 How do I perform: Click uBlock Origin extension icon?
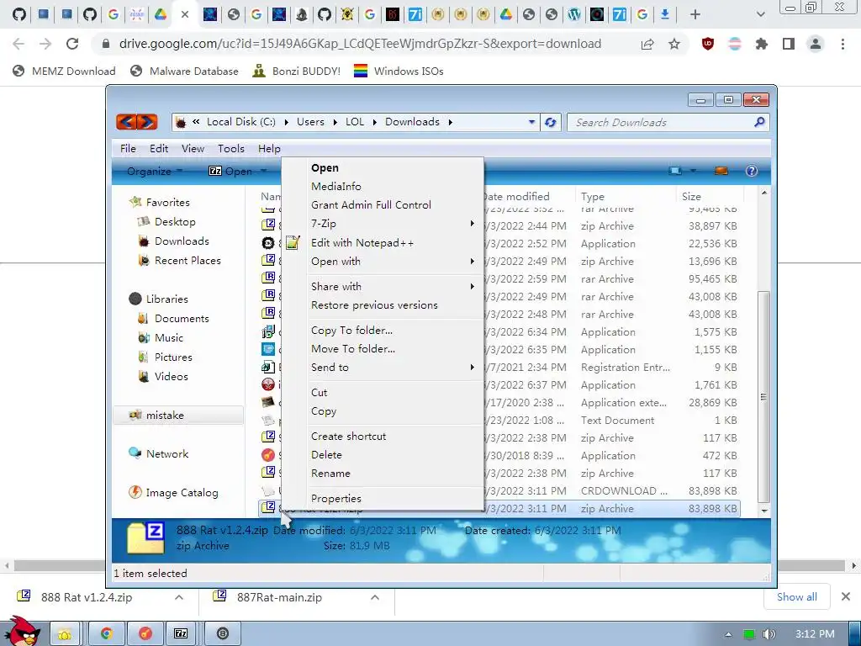[x=708, y=44]
